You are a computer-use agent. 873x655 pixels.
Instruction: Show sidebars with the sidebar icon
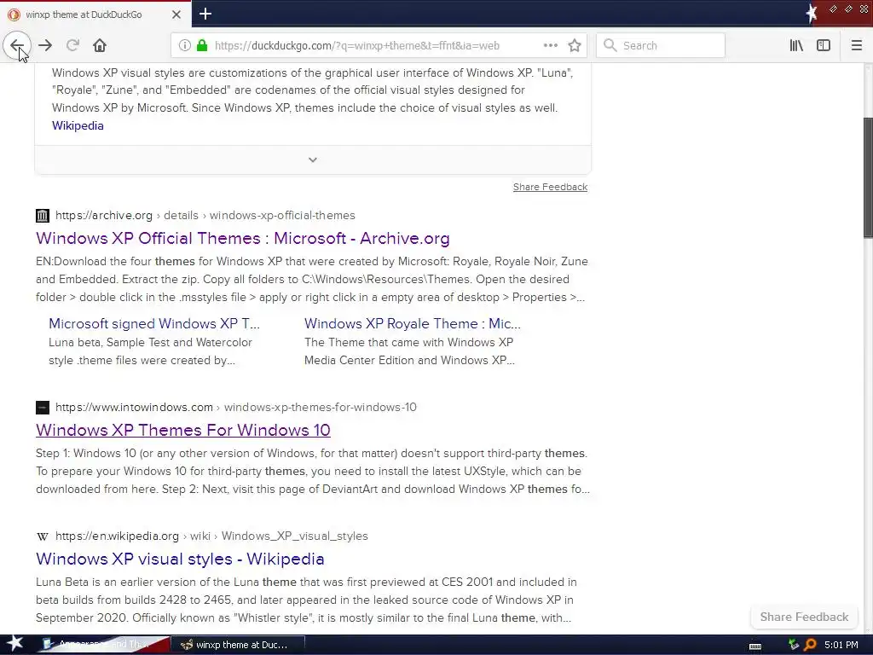824,45
